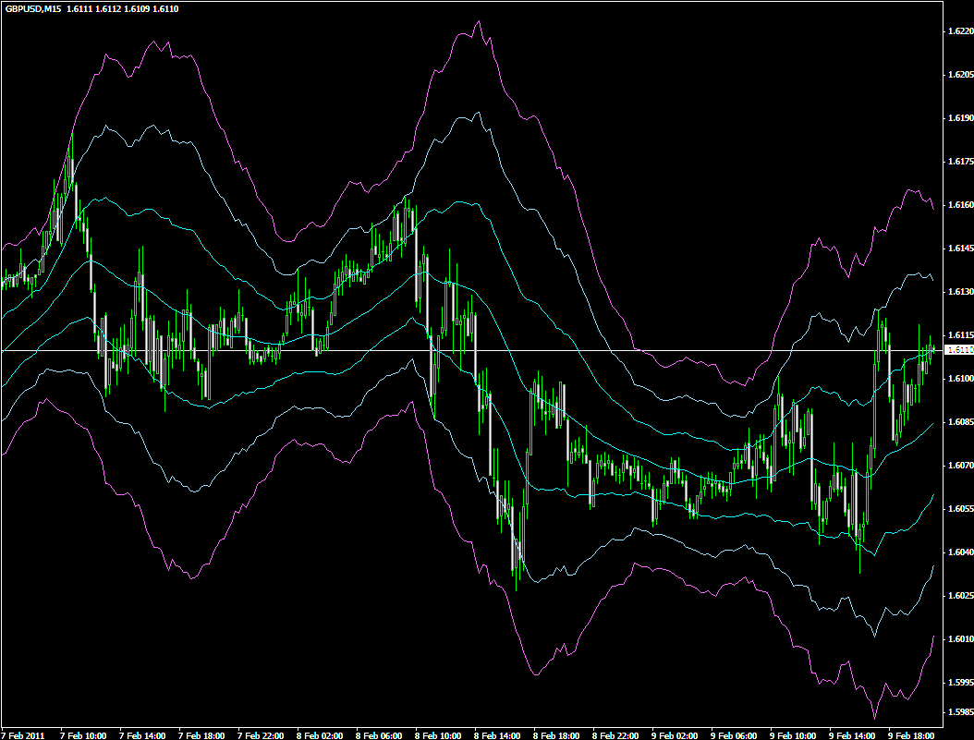Click the 1.6085 price scale label
The width and height of the screenshot is (974, 740).
pyautogui.click(x=960, y=422)
